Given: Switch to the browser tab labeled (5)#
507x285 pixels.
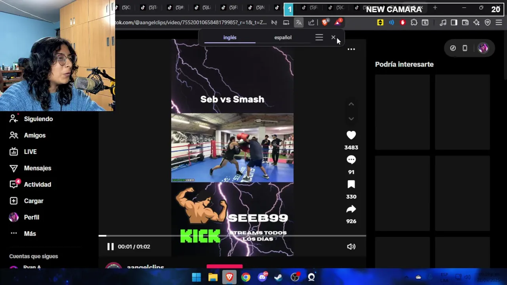Looking at the screenshot, I should tap(175, 8).
